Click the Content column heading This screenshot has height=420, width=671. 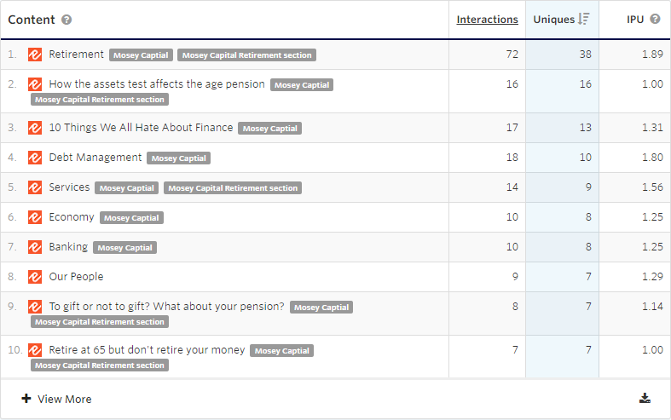[x=32, y=20]
